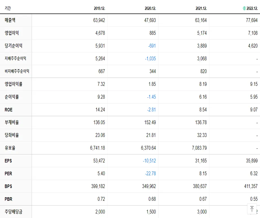Click the scroll-to-top arrow button
Image resolution: width=260 pixels, height=218 pixels.
[252, 209]
